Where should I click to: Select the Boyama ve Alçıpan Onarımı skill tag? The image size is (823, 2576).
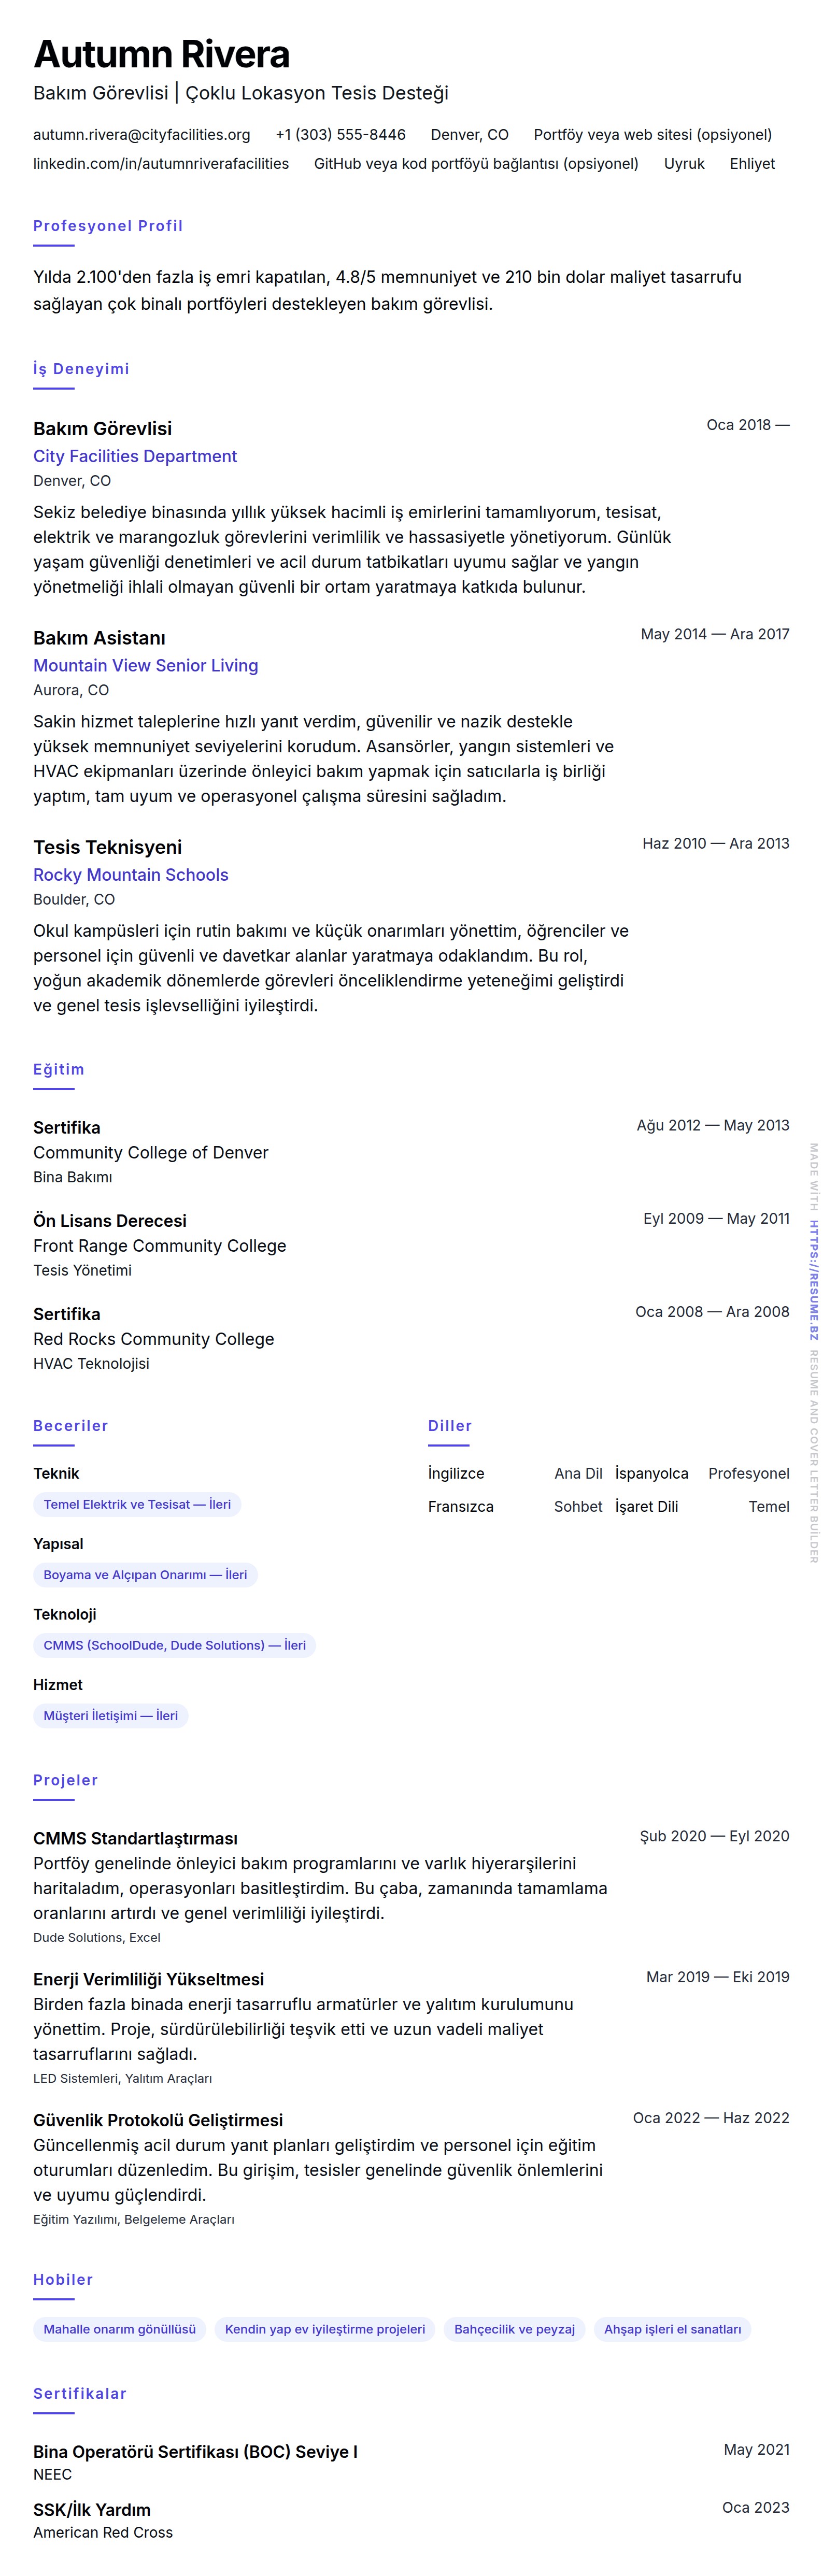pos(145,1574)
